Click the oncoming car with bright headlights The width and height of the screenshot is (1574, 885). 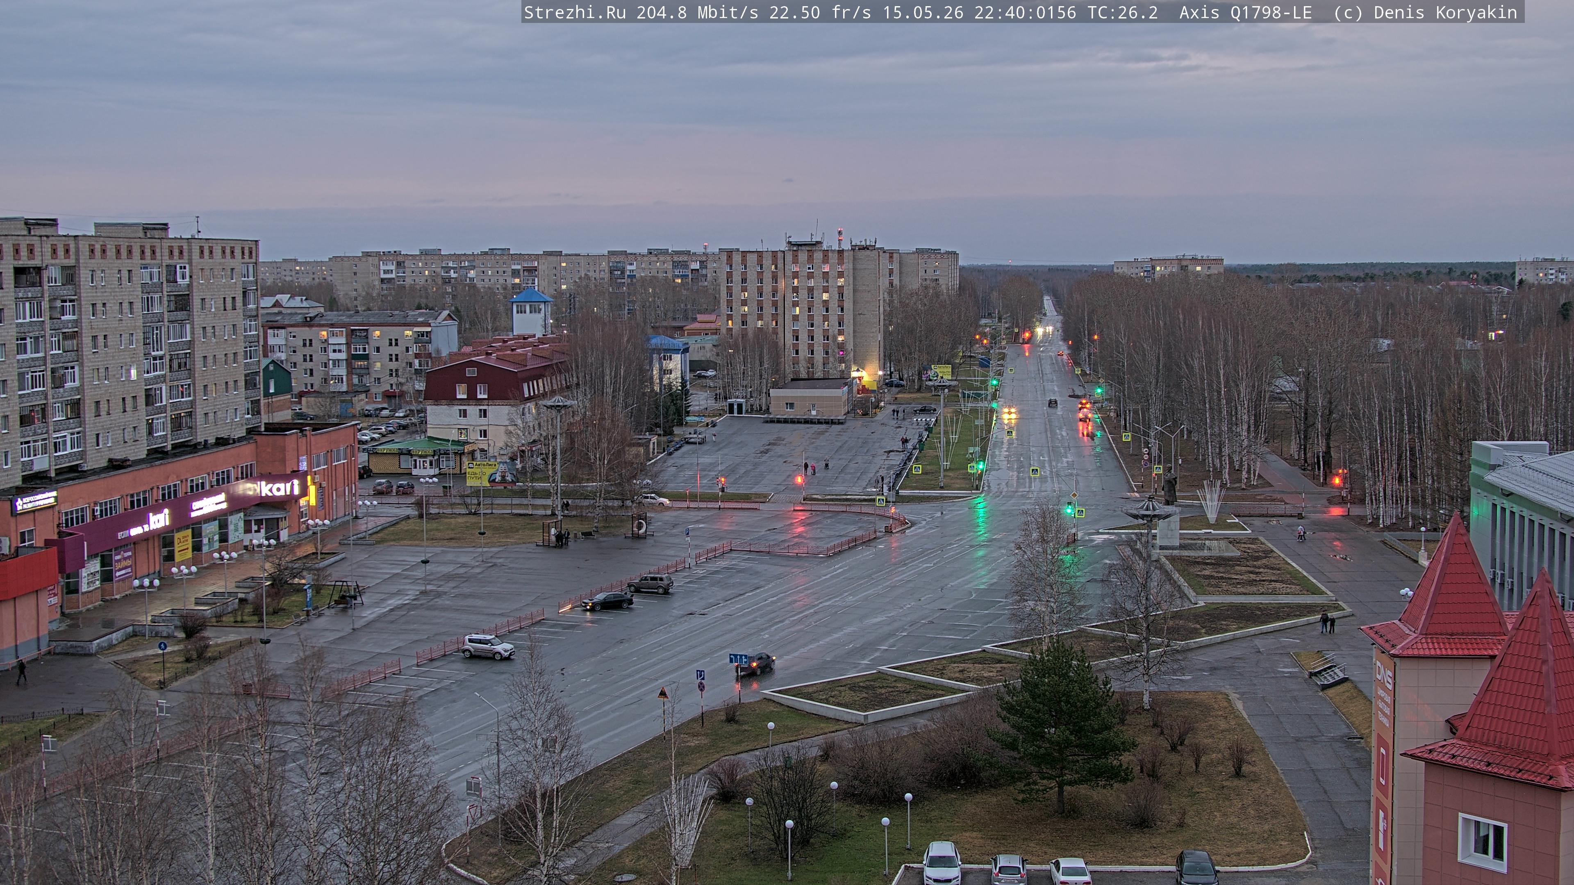pyautogui.click(x=1009, y=413)
